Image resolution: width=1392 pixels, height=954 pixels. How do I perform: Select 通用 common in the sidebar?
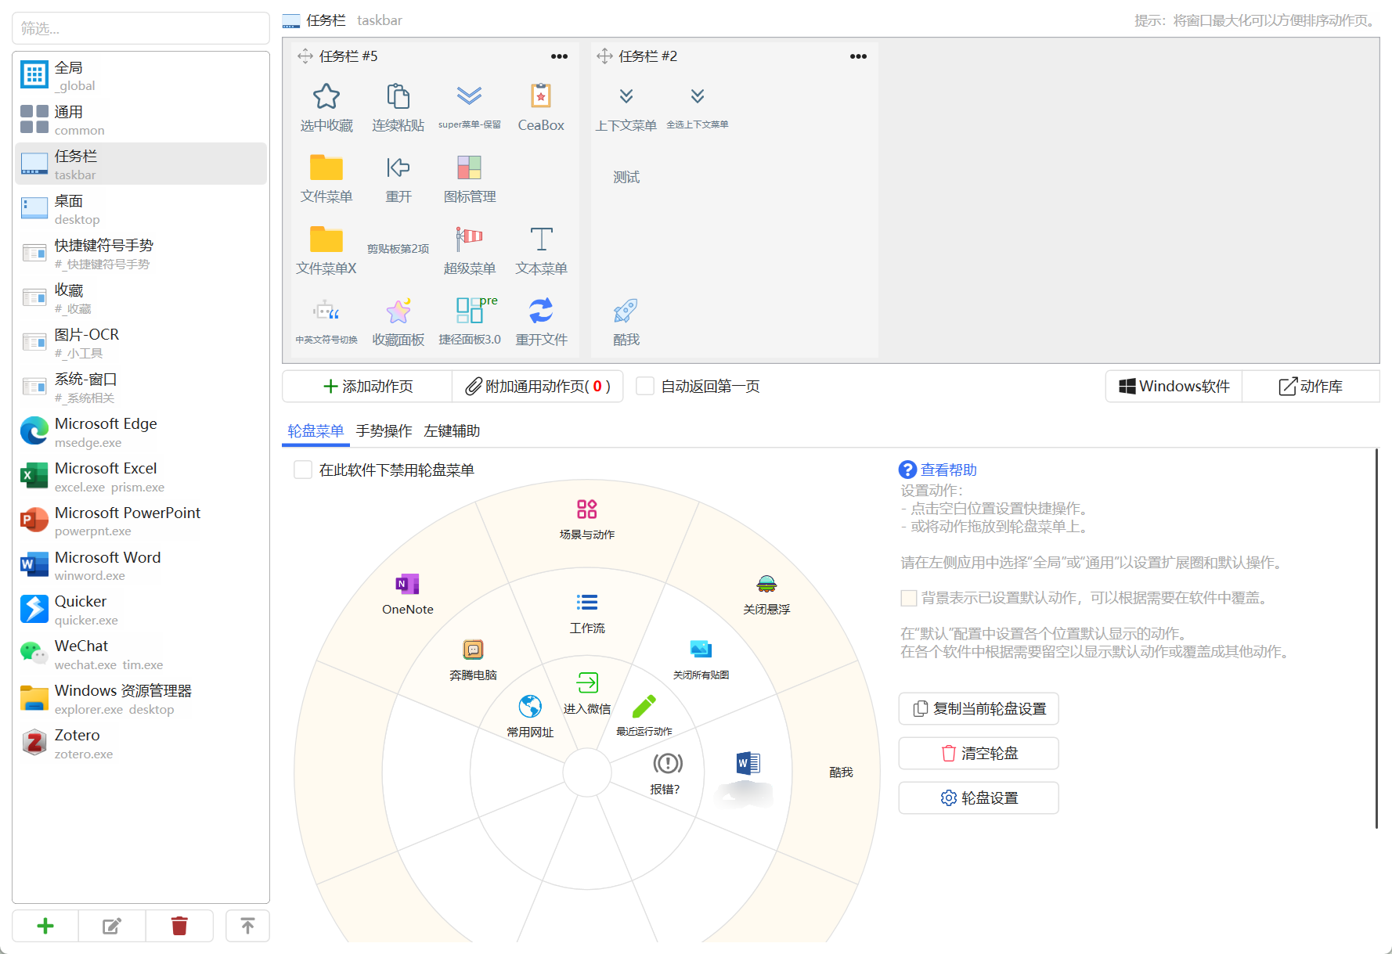click(x=141, y=120)
